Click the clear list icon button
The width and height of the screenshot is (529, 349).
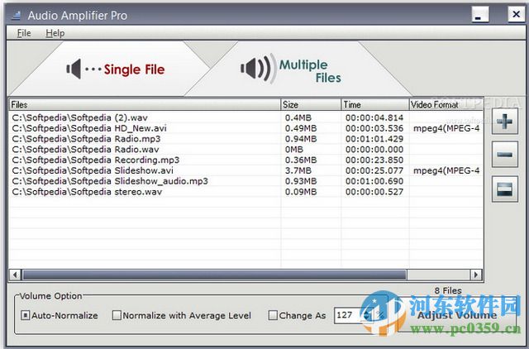pos(505,189)
